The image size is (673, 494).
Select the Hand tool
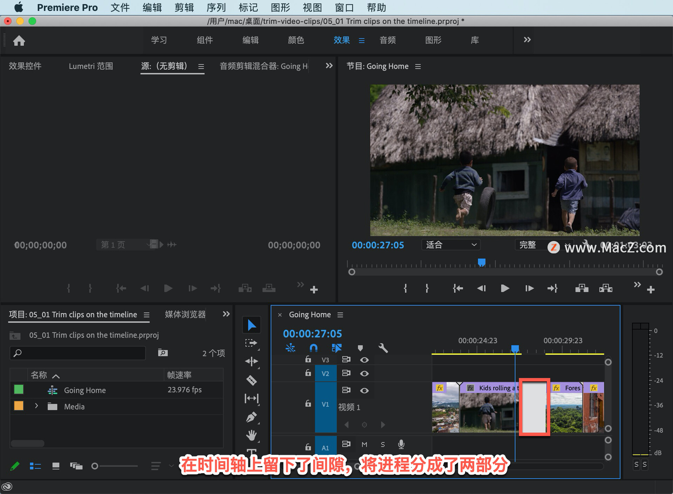coord(251,435)
